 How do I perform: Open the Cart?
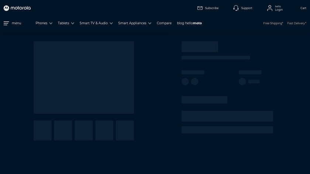[303, 8]
